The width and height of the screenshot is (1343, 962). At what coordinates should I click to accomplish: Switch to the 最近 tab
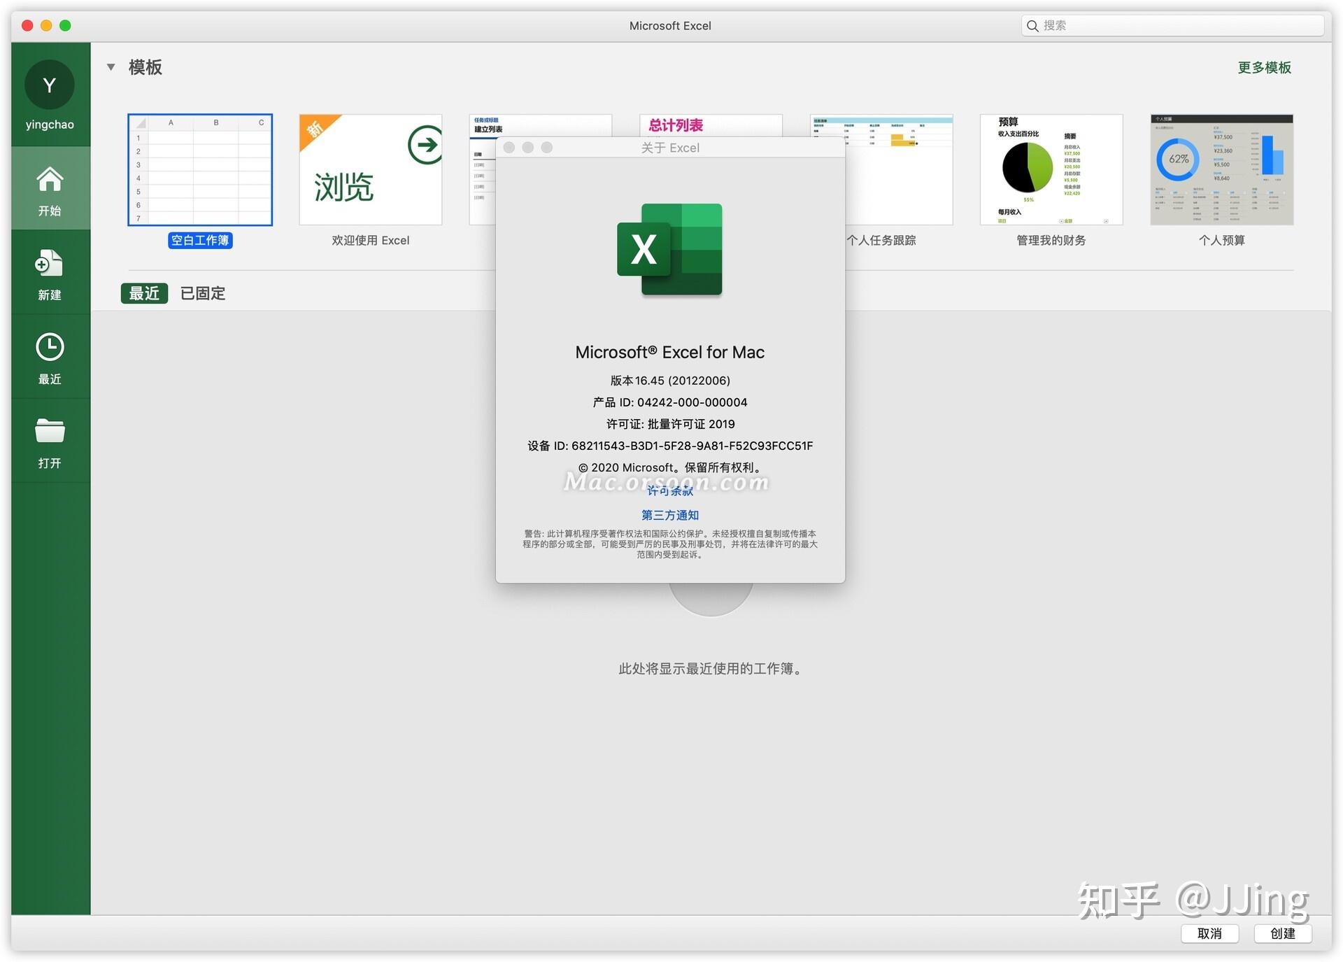click(x=144, y=293)
